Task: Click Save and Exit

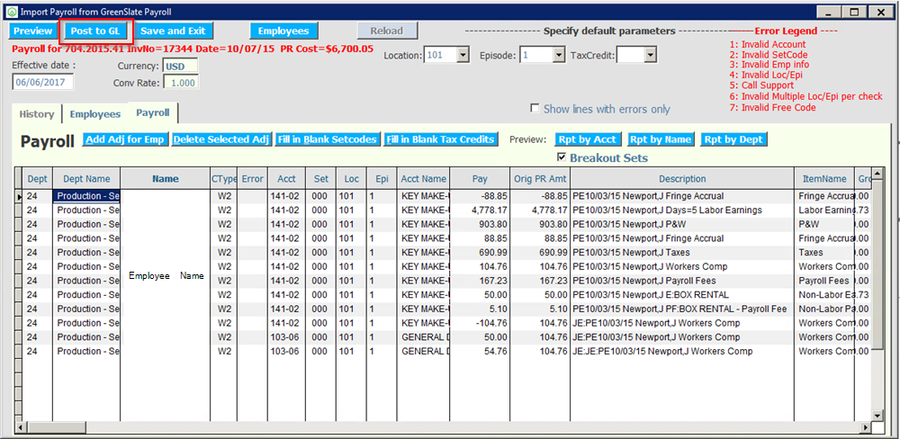Action: (173, 31)
